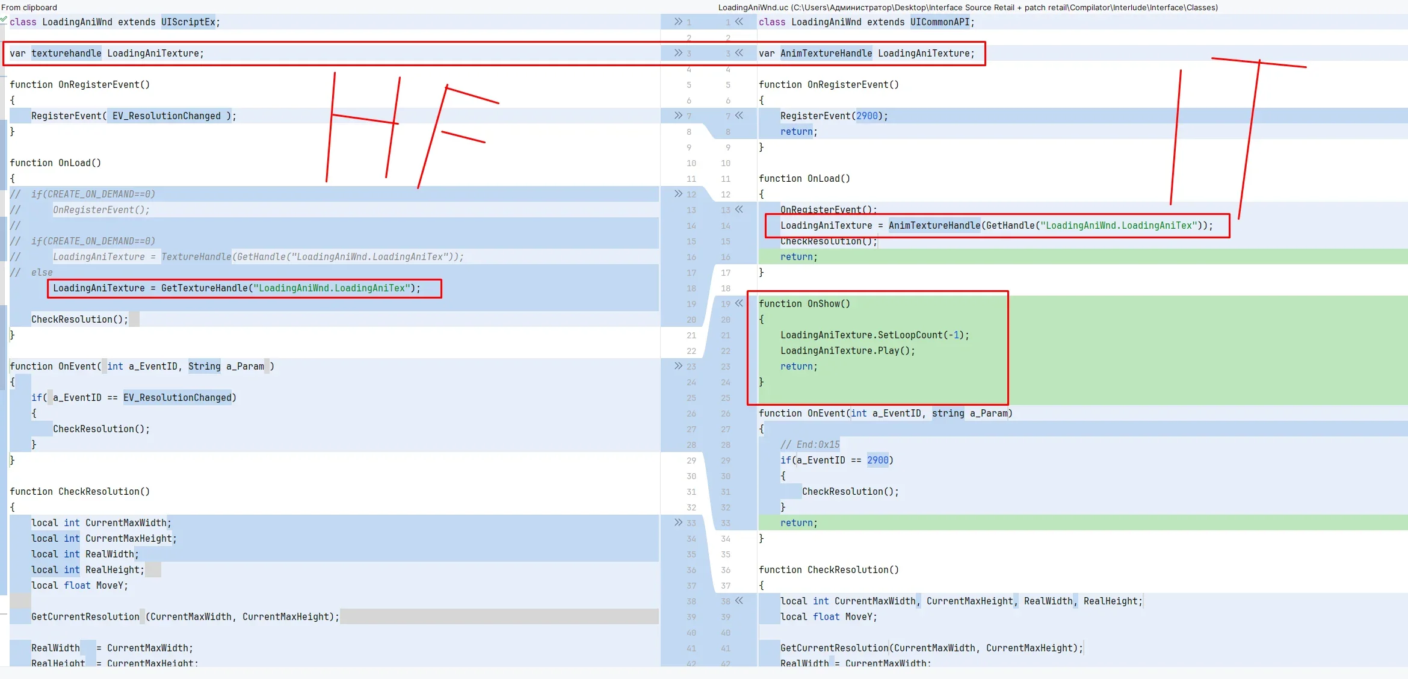Click left 'GetTextureHandle' assignment line
Image resolution: width=1408 pixels, height=679 pixels.
pyautogui.click(x=236, y=288)
